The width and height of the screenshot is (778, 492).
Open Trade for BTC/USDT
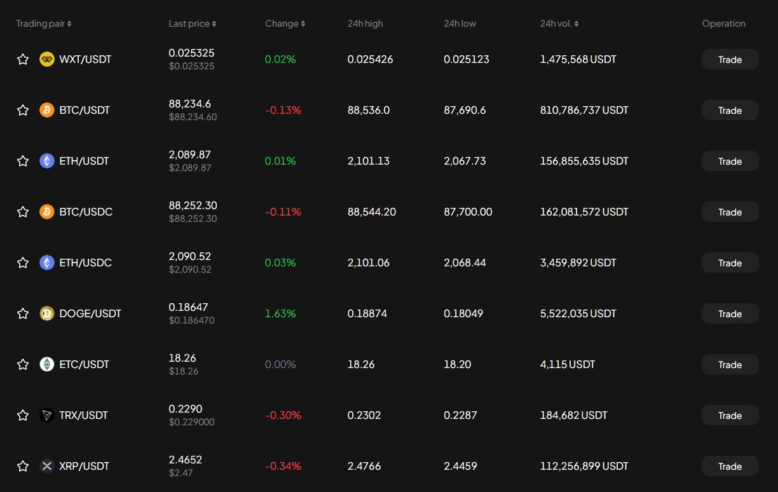coord(730,110)
